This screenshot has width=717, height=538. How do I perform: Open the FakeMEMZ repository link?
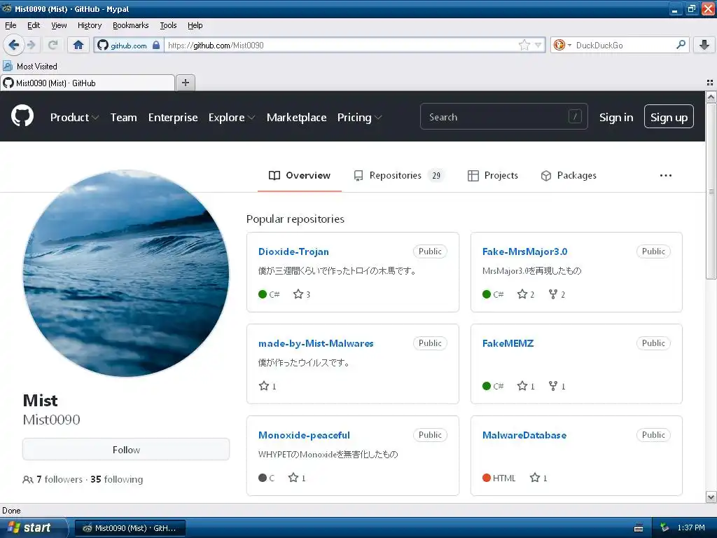[508, 343]
